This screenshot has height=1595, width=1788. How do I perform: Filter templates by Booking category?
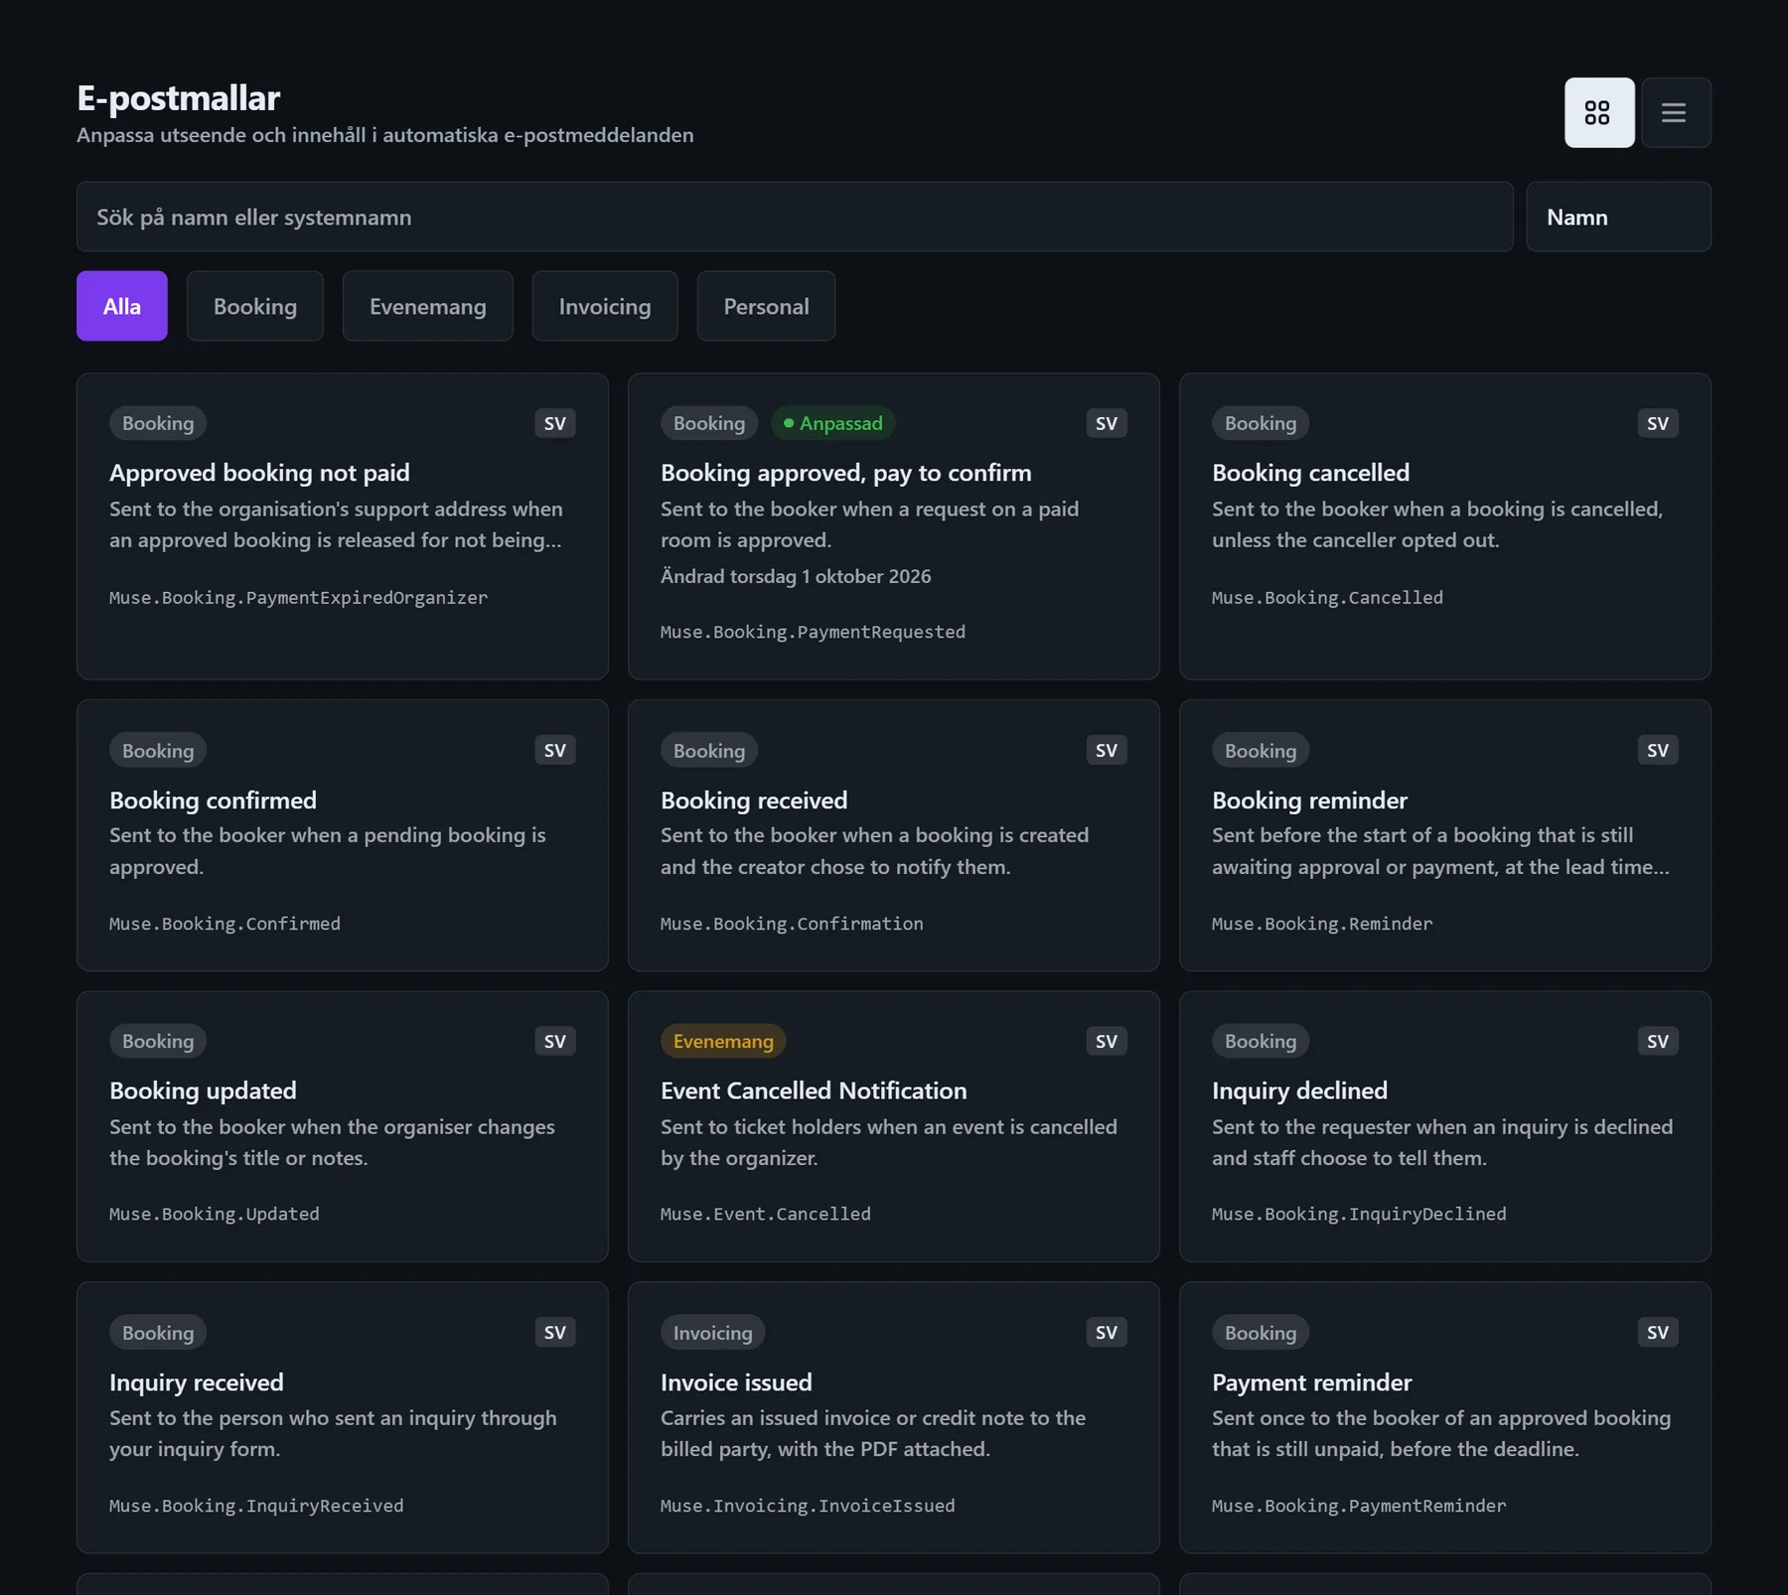point(255,306)
